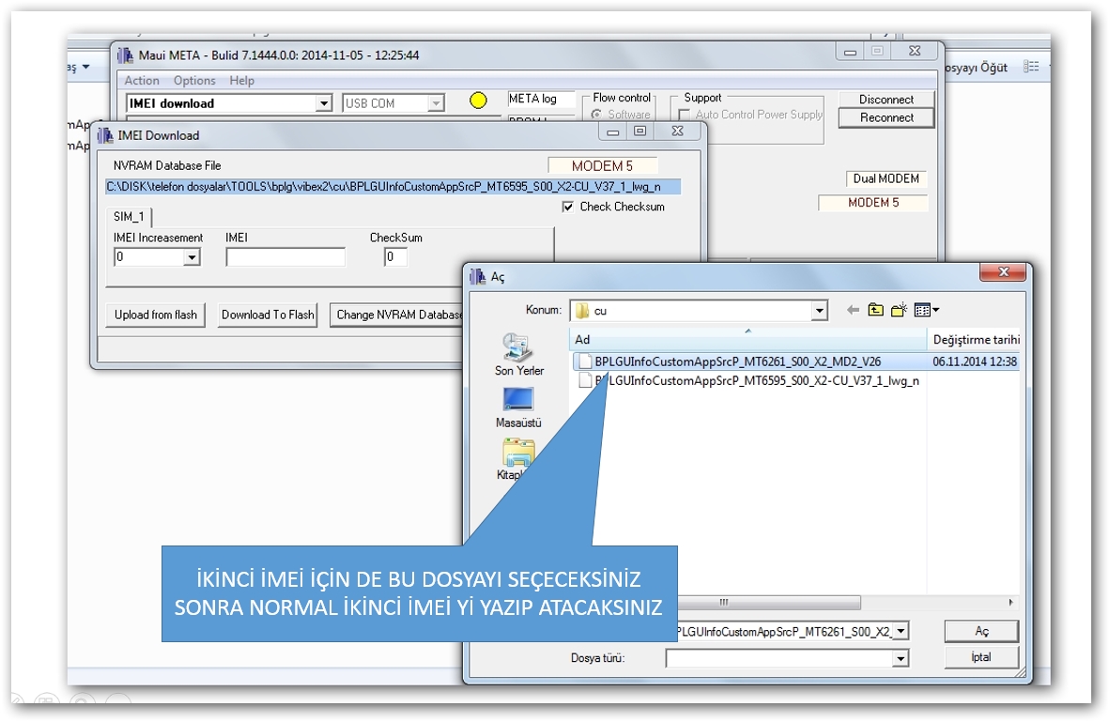Select the Software flow control radio button

596,115
